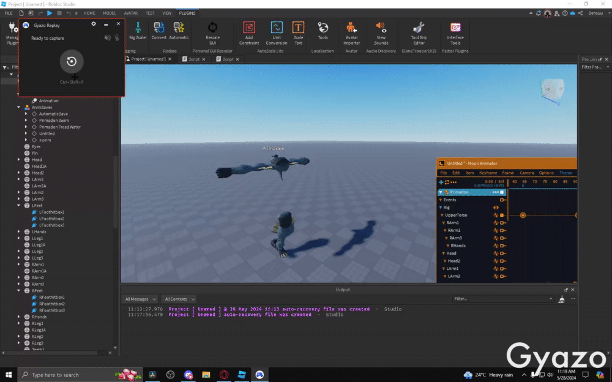612x382 pixels.
Task: Switch to the AVATAR ribbon tab
Action: click(131, 13)
